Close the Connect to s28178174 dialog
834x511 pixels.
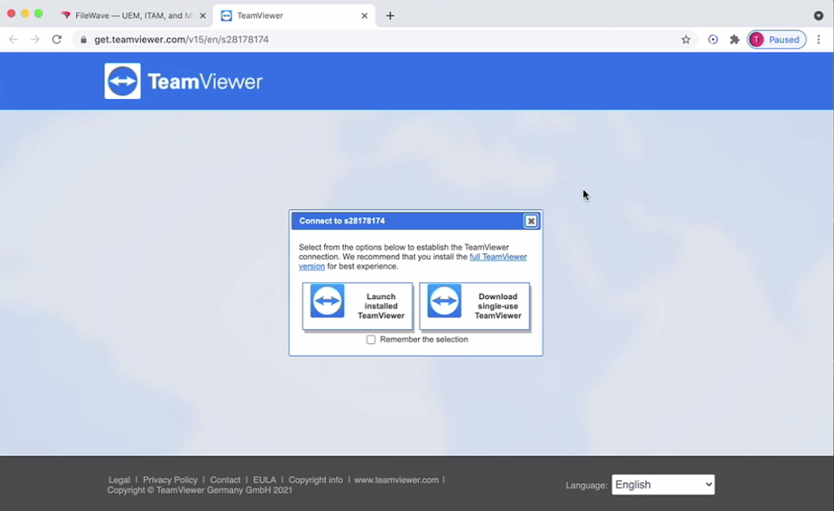530,221
